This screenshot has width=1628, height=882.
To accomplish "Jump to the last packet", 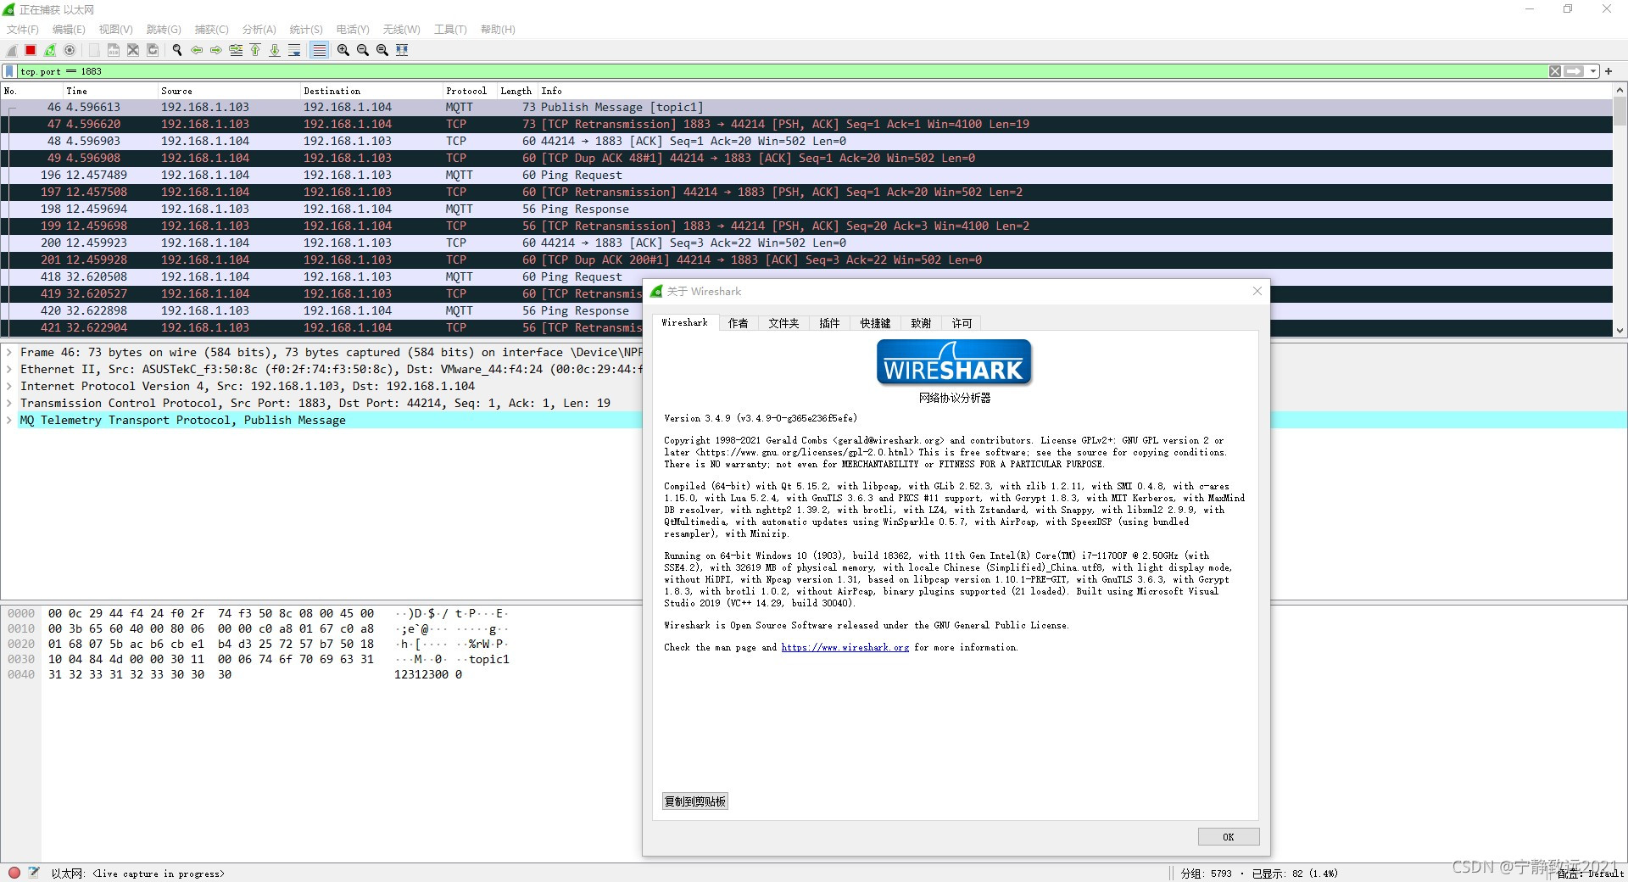I will pyautogui.click(x=275, y=50).
